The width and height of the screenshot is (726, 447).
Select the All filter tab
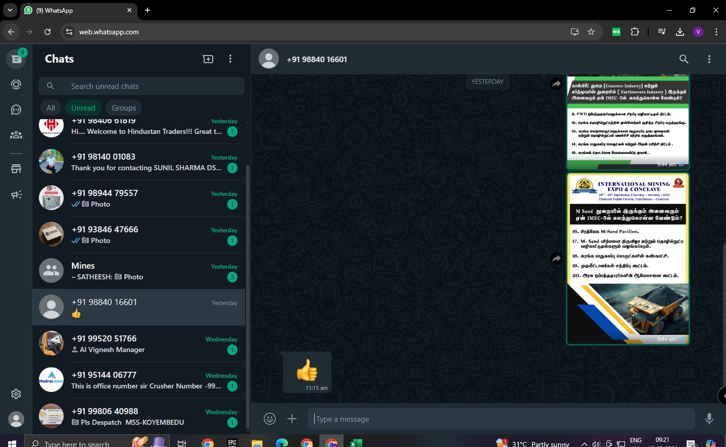point(51,108)
